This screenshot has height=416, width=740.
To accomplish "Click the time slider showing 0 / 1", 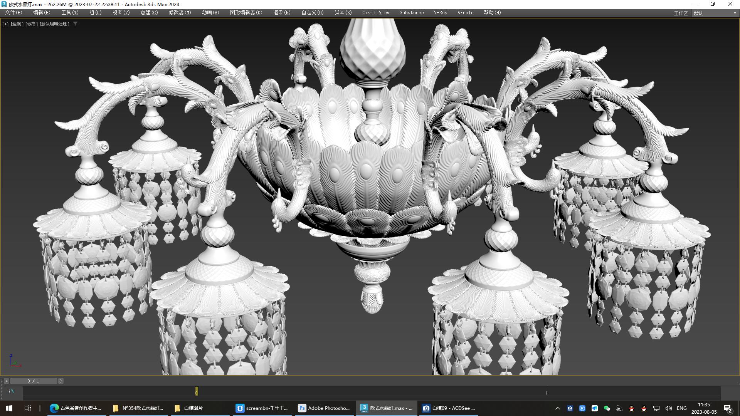I will pyautogui.click(x=34, y=381).
